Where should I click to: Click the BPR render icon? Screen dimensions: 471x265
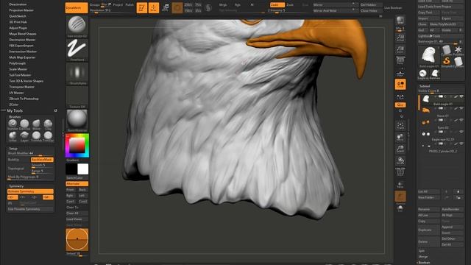400,21
